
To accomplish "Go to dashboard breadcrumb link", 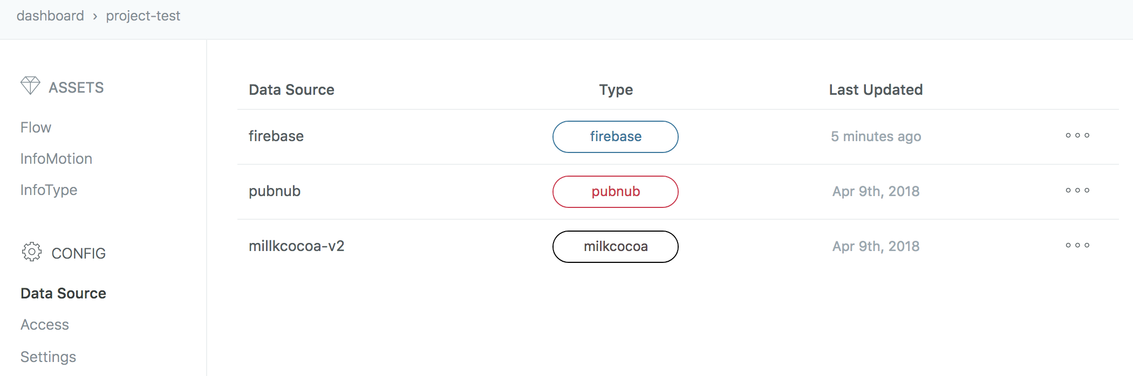I will [50, 16].
